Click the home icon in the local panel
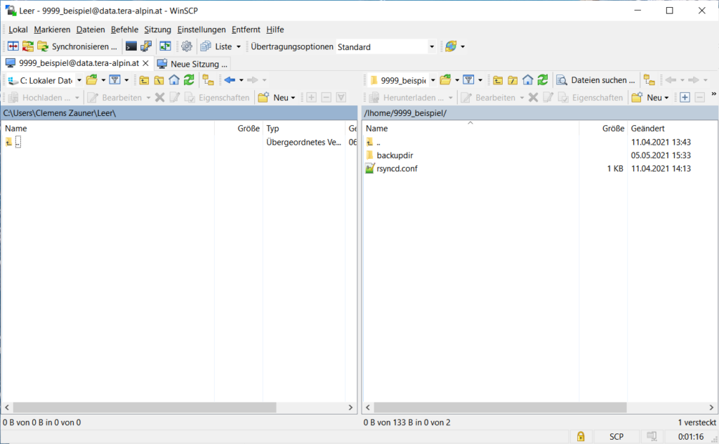The height and width of the screenshot is (444, 719). (x=174, y=80)
